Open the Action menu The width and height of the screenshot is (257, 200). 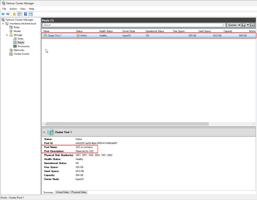click(13, 9)
